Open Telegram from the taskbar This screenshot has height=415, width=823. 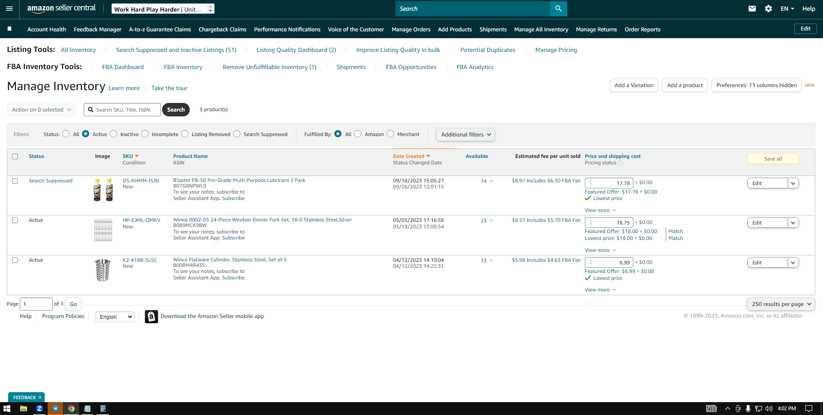(x=55, y=409)
